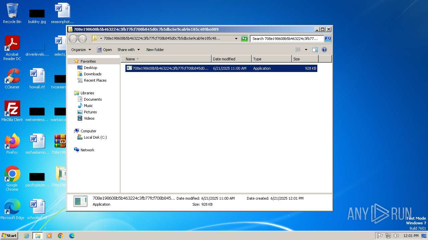The width and height of the screenshot is (428, 240).
Task: Open Downloads in Favorites
Action: click(x=93, y=74)
